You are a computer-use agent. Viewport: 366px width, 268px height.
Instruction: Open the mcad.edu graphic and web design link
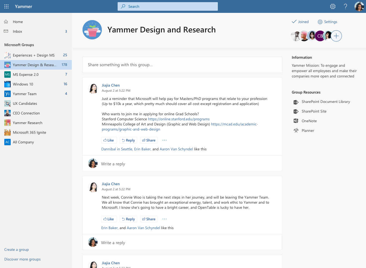click(180, 127)
